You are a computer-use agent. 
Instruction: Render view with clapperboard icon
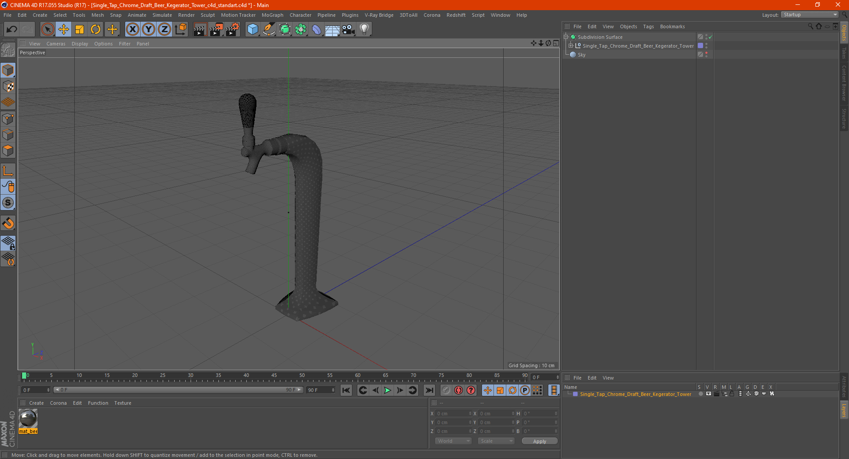(200, 30)
